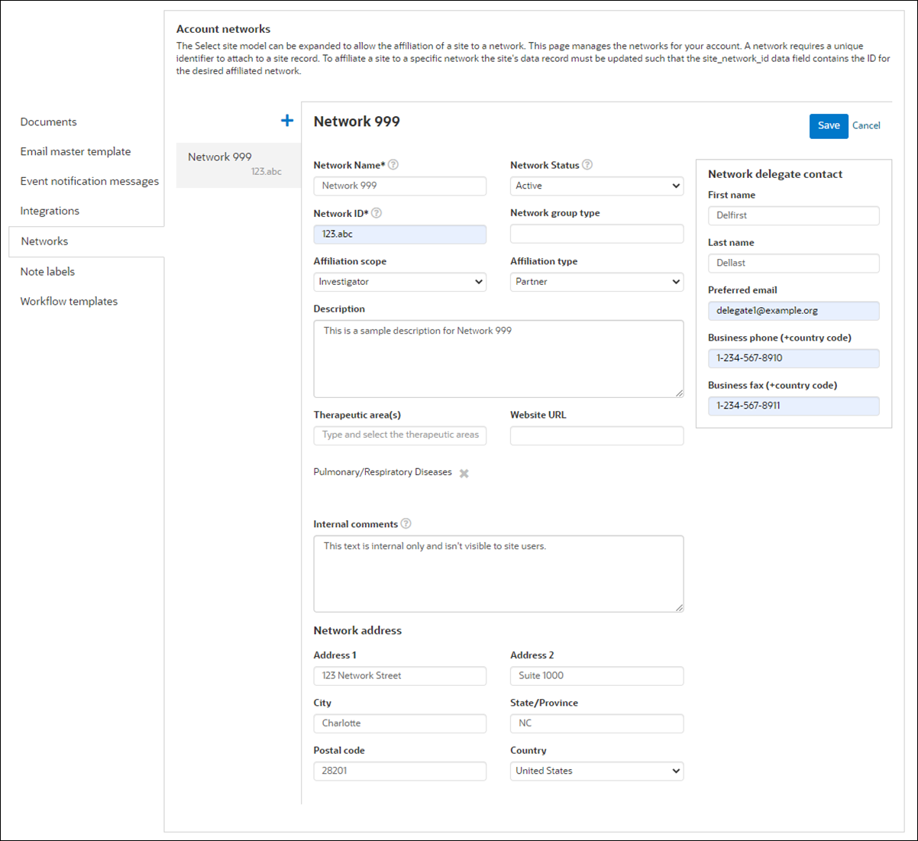The image size is (918, 841).
Task: Click the Network address heading
Action: (357, 631)
